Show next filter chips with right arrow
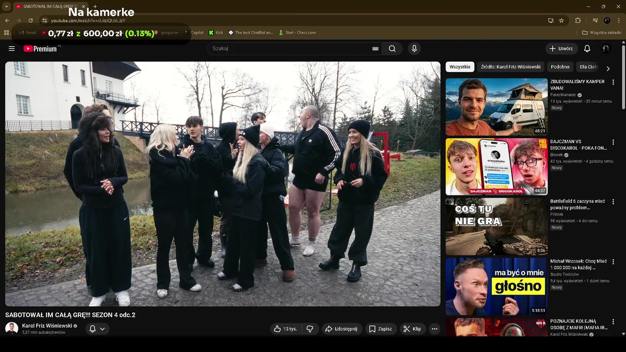The image size is (626, 352). [608, 68]
